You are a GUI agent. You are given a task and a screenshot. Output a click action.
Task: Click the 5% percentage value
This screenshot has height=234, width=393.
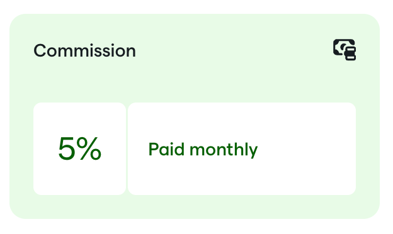click(80, 148)
